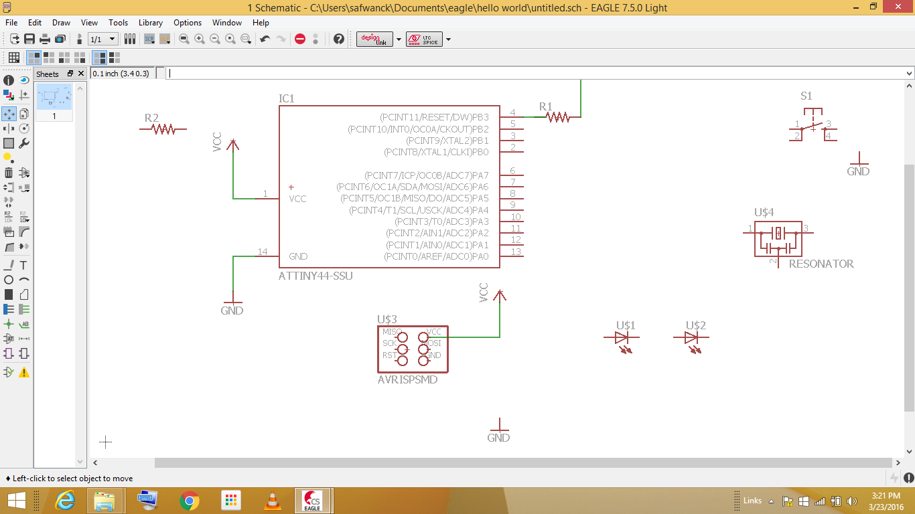Select the Info tool
Image resolution: width=915 pixels, height=514 pixels.
pyautogui.click(x=9, y=80)
